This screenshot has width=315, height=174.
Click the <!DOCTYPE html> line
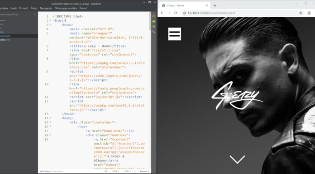[68, 16]
